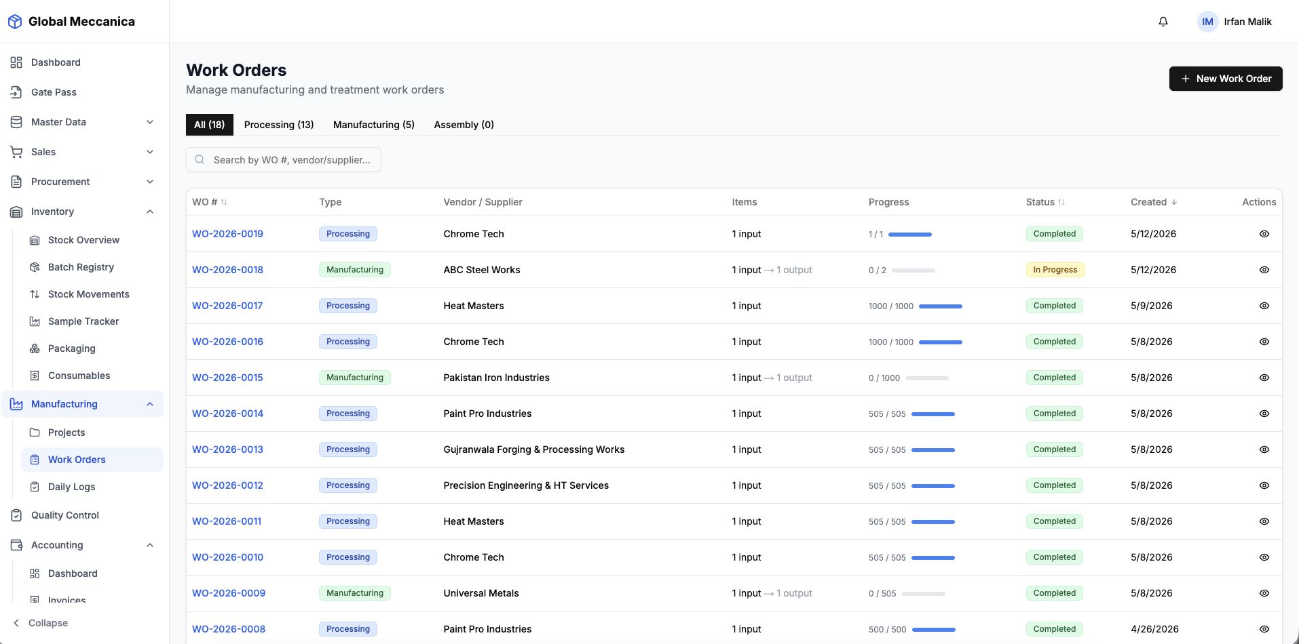Screen dimensions: 1299x644
Task: View WO-2026-0016 via eye icon
Action: [x=1264, y=342]
